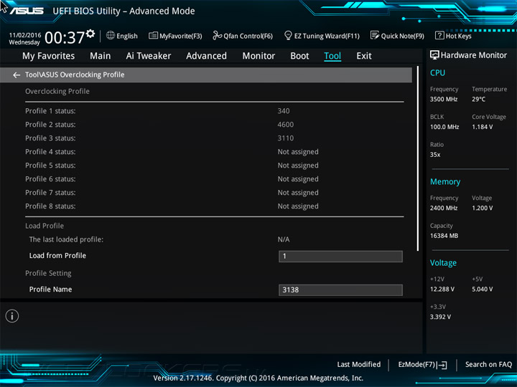Click the Profile 3 value 3110
The height and width of the screenshot is (387, 517).
tap(286, 138)
